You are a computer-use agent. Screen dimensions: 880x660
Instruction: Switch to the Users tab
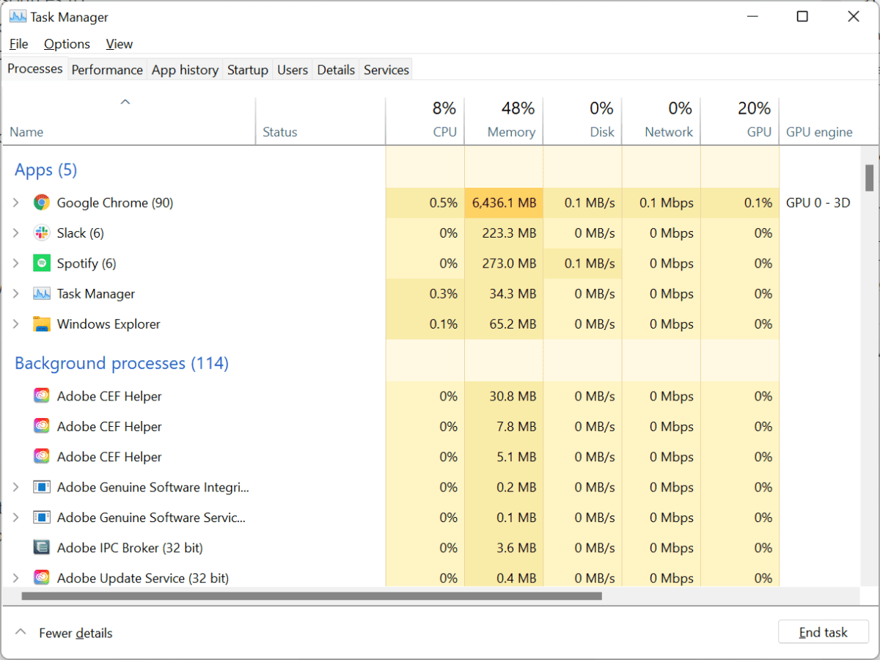click(x=293, y=70)
